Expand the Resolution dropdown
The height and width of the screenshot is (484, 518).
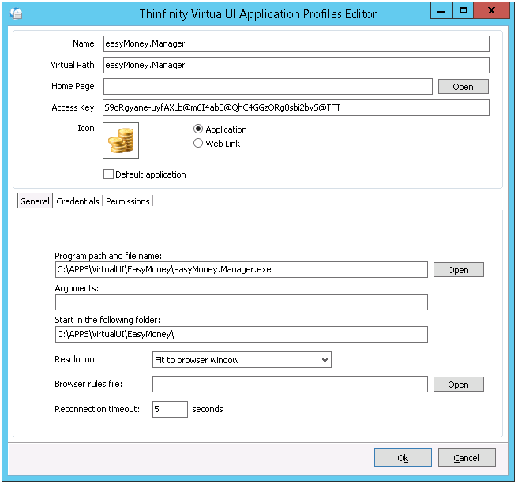pos(242,360)
